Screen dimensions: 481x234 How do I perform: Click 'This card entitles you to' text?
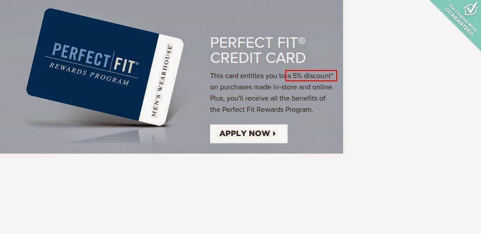pyautogui.click(x=247, y=76)
